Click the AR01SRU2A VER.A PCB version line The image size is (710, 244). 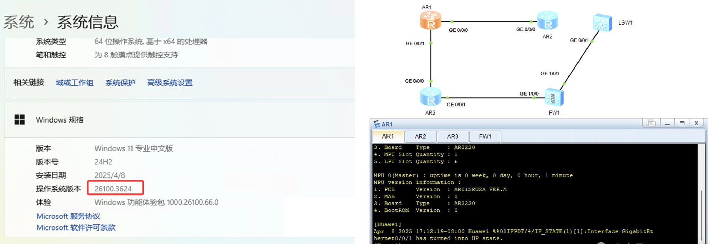(440, 189)
